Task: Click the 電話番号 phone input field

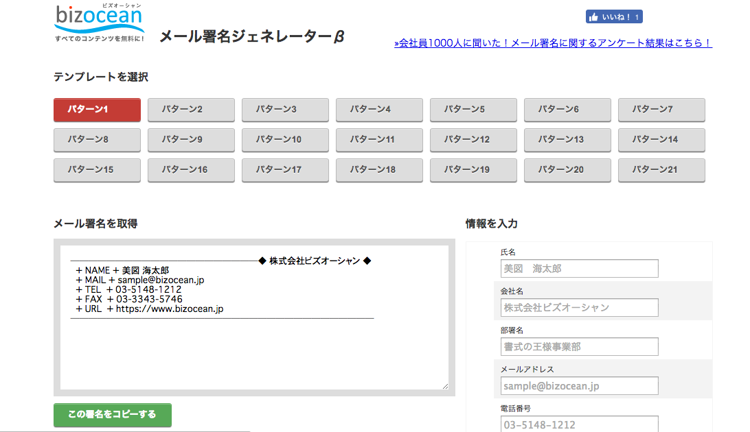Action: 579,424
